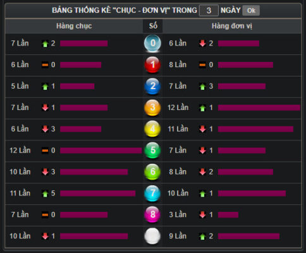This screenshot has width=306, height=253.
Task: Focus the days input showing 3
Action: click(209, 10)
